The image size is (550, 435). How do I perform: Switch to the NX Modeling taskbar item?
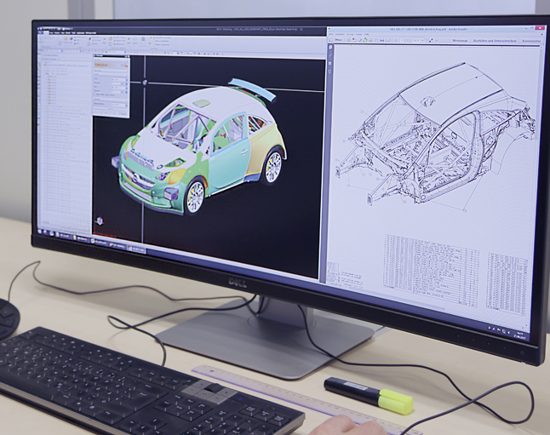coord(117,245)
